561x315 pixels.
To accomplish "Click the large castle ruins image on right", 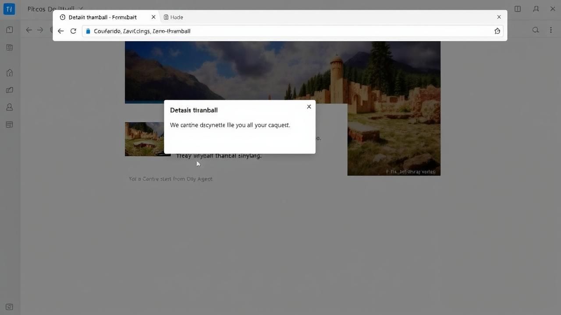I will (x=394, y=140).
